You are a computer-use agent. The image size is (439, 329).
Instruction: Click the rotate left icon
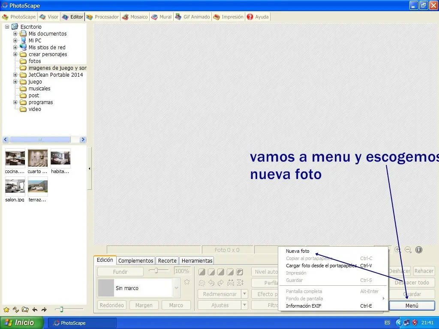[x=211, y=283]
